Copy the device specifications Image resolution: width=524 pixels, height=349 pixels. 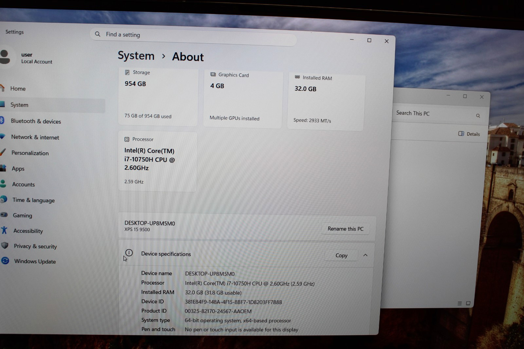pyautogui.click(x=341, y=255)
